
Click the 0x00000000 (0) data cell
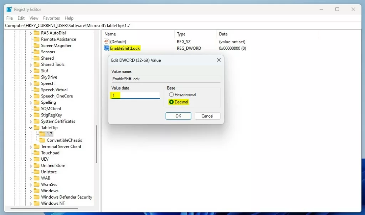(x=232, y=48)
